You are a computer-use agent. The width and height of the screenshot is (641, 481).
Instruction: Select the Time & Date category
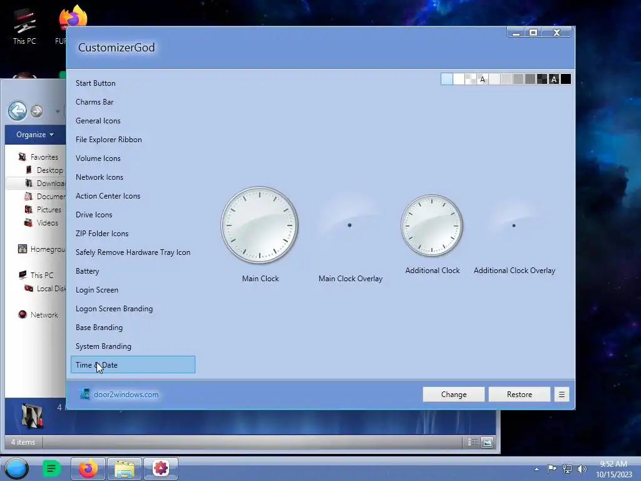(x=133, y=365)
